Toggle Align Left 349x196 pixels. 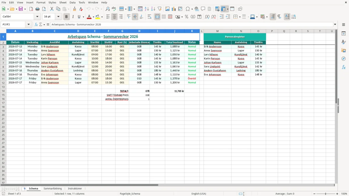108,17
